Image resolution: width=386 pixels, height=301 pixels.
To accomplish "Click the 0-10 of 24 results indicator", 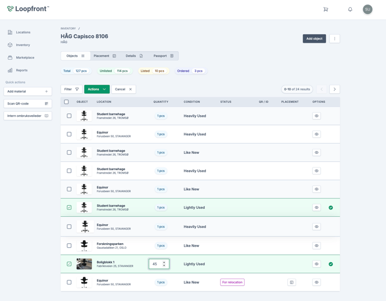I will pos(297,89).
